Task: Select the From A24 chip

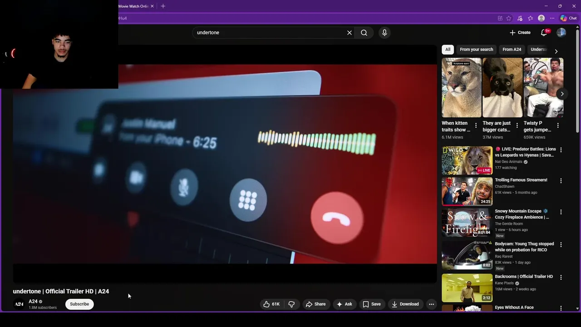Action: [512, 50]
